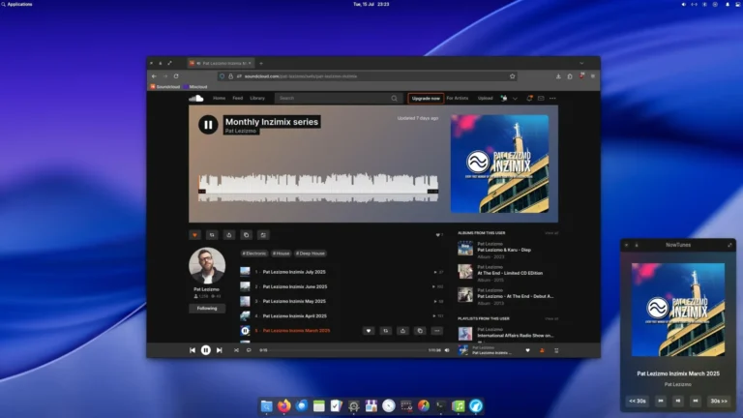Like the playlist with the orange heart
This screenshot has width=743, height=418.
(194, 235)
